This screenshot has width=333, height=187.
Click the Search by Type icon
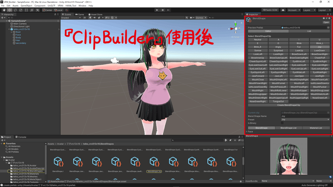tap(226, 140)
